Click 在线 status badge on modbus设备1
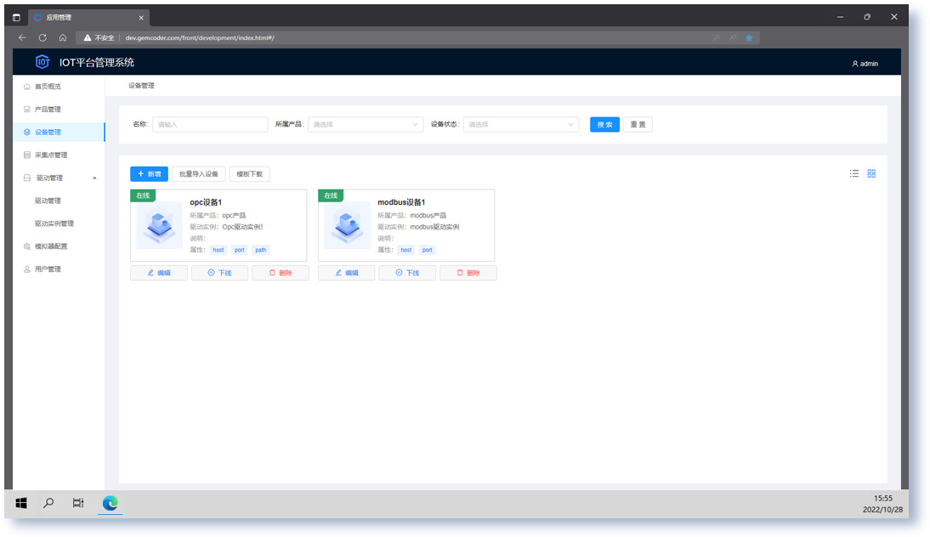The height and width of the screenshot is (537, 930). tap(331, 195)
